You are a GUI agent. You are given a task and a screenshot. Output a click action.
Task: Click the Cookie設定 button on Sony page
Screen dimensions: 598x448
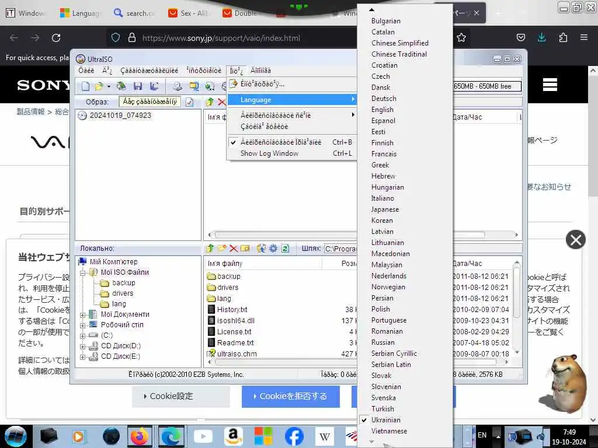[x=181, y=396]
